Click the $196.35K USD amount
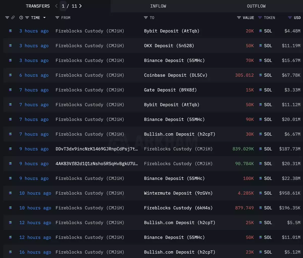The width and height of the screenshot is (303, 258). (x=290, y=208)
